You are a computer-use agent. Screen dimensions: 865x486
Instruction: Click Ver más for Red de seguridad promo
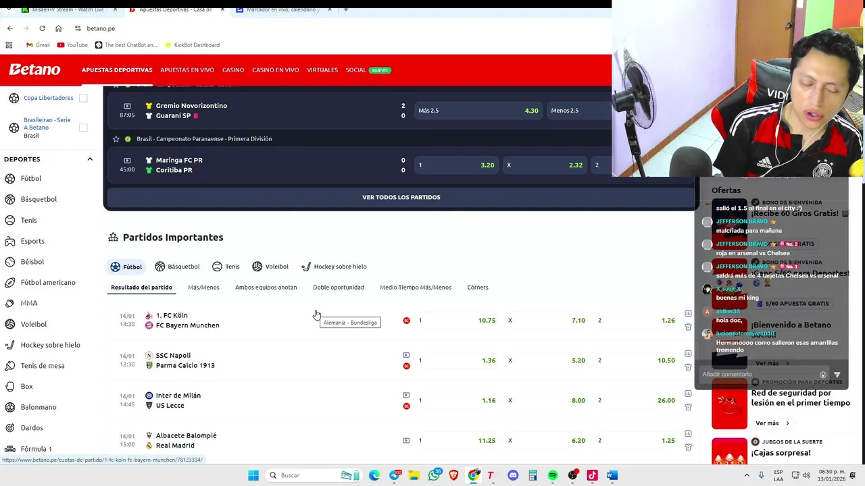[x=772, y=423]
